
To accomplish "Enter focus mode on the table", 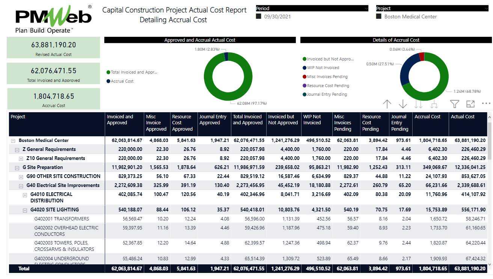I will point(470,104).
